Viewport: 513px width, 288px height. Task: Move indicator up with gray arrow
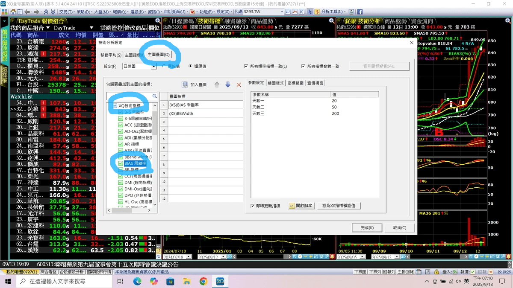[217, 85]
